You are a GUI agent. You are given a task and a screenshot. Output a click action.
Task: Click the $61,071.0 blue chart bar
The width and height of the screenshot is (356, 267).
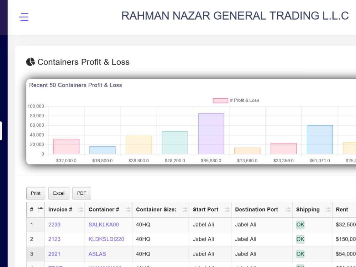coord(320,140)
